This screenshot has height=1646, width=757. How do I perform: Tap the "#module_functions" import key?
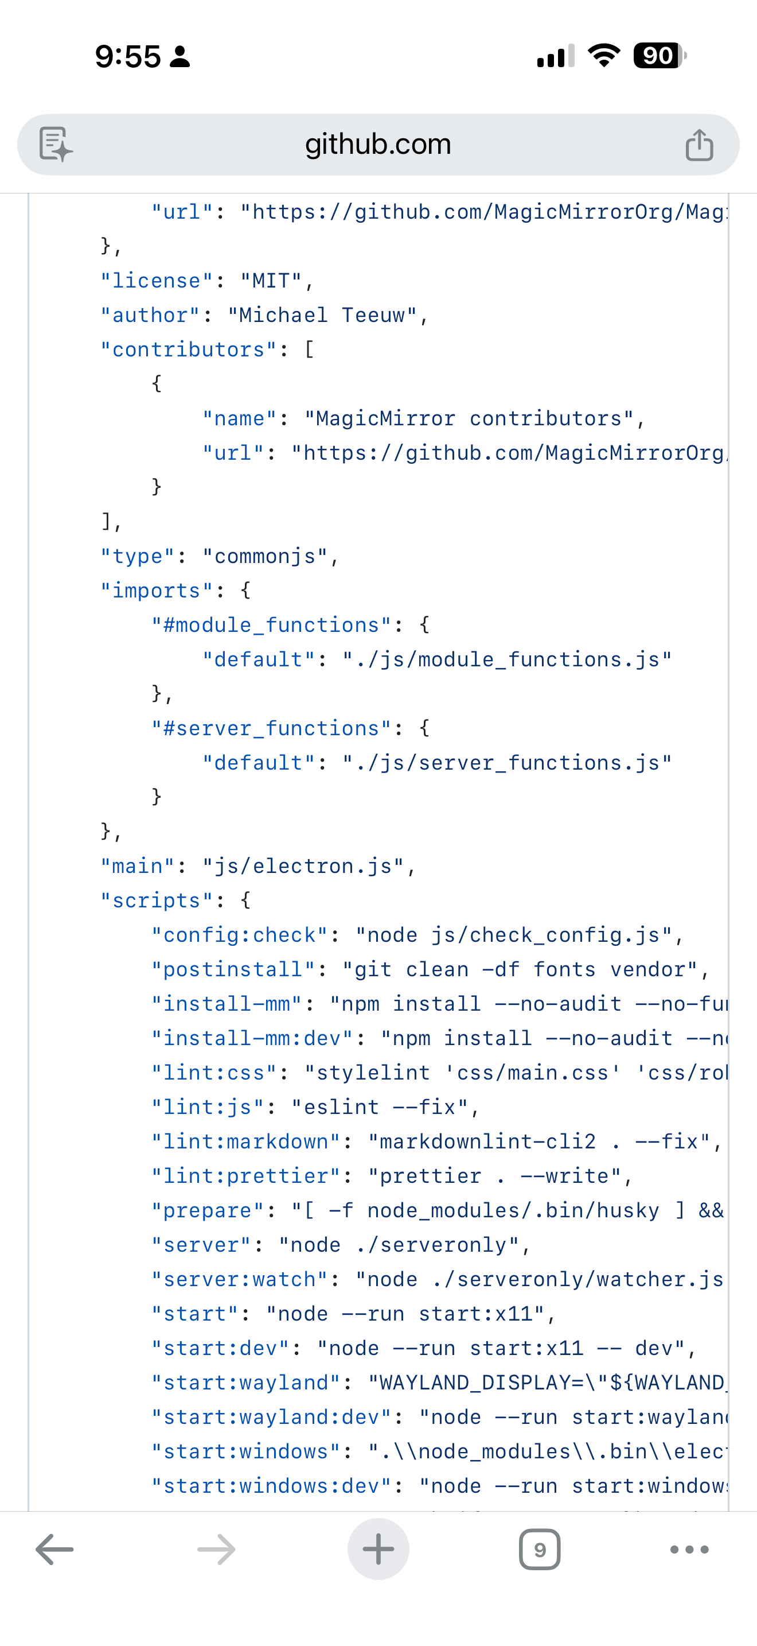point(271,625)
